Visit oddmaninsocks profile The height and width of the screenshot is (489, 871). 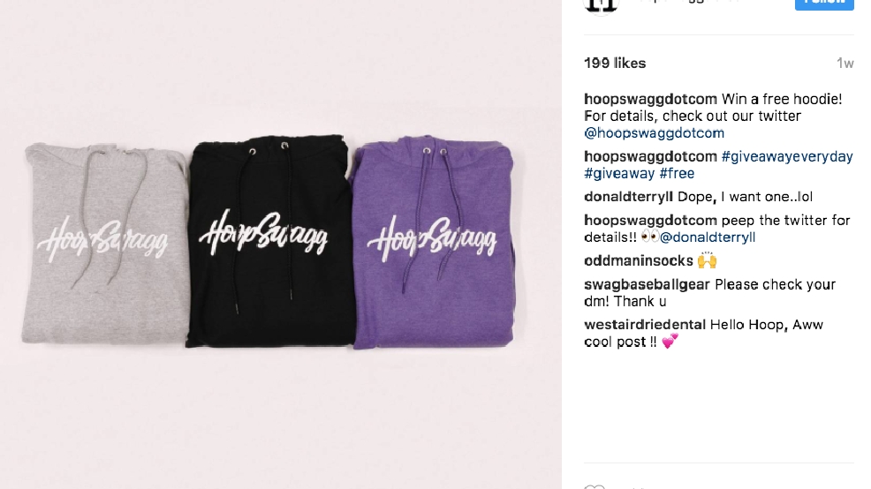[639, 261]
